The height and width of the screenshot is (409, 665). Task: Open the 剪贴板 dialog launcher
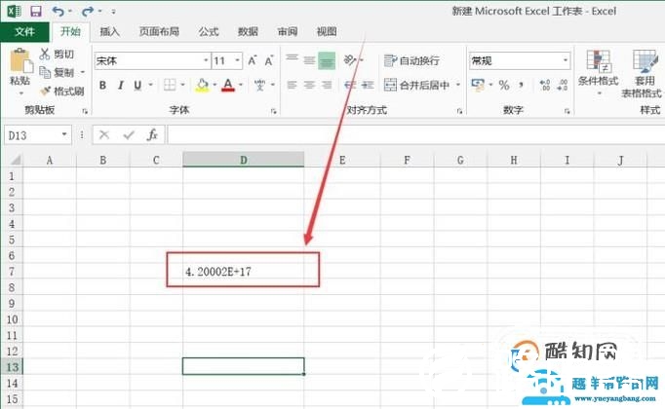pyautogui.click(x=85, y=111)
